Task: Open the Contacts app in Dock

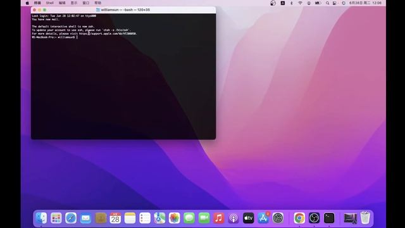Action: [101, 218]
